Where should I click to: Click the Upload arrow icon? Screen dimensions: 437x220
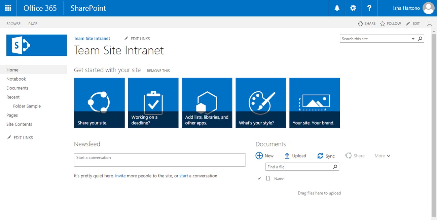click(x=287, y=156)
